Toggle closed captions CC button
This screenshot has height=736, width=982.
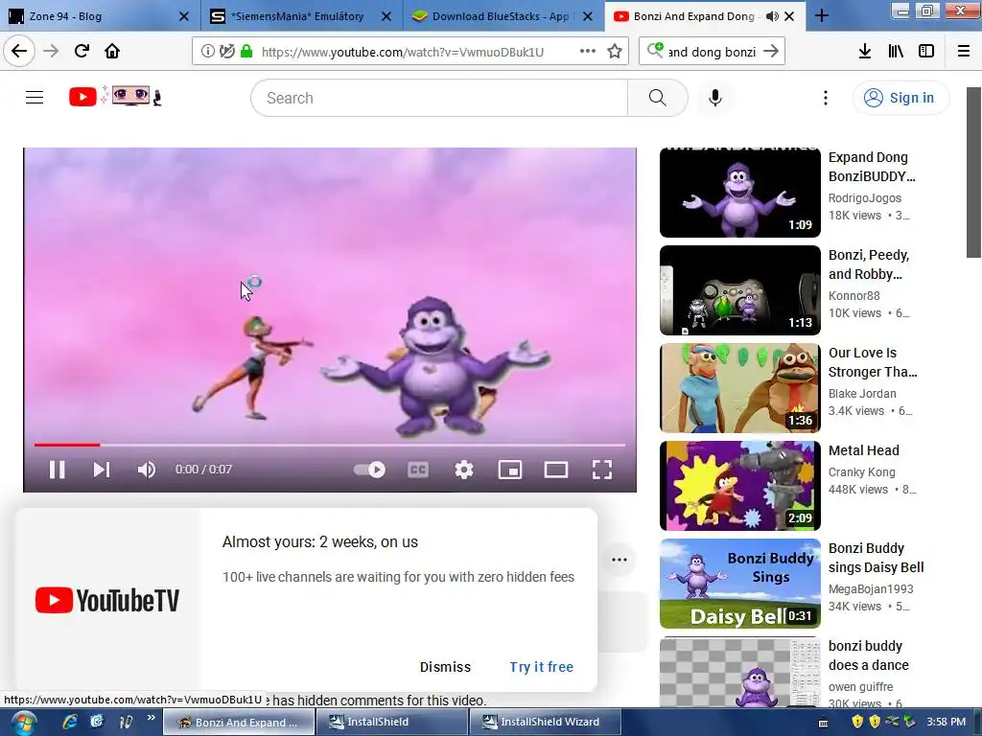click(418, 470)
